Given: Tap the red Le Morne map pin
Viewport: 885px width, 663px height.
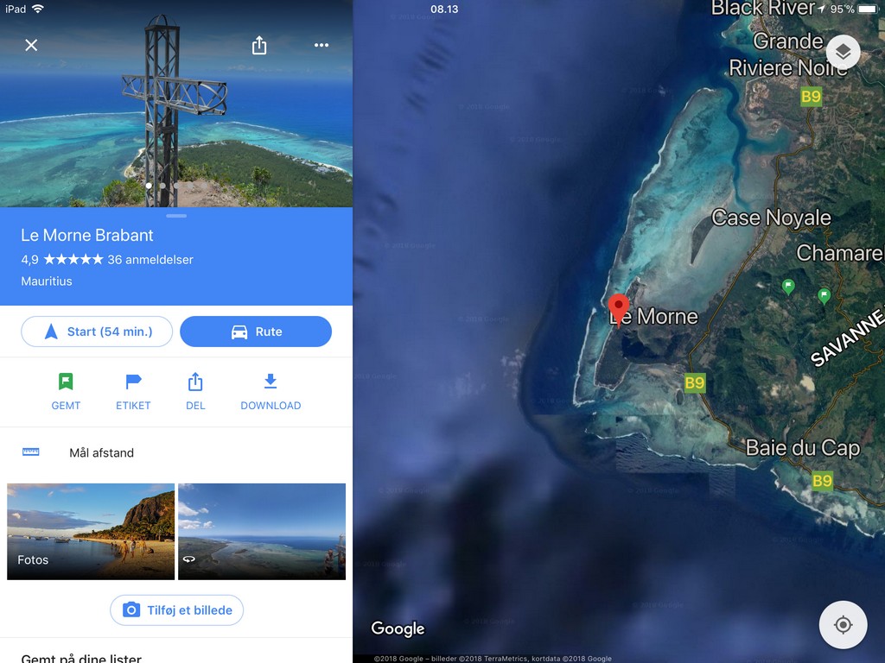Looking at the screenshot, I should pyautogui.click(x=619, y=309).
